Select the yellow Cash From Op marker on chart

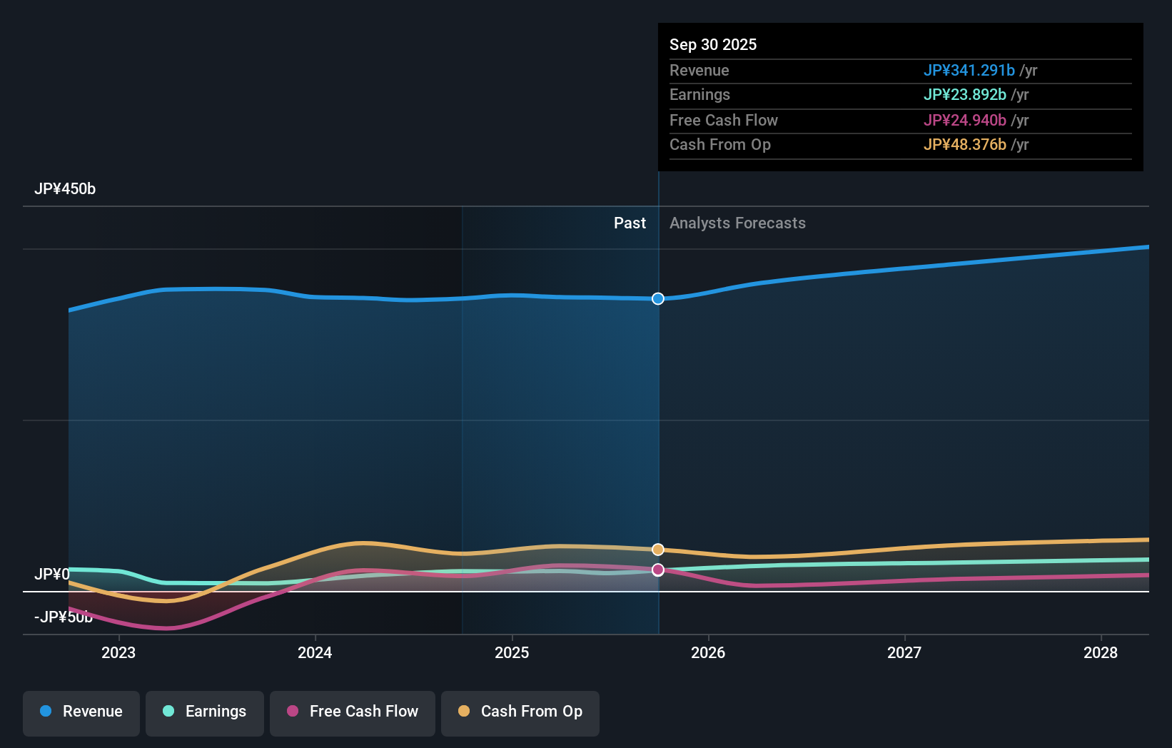point(657,549)
